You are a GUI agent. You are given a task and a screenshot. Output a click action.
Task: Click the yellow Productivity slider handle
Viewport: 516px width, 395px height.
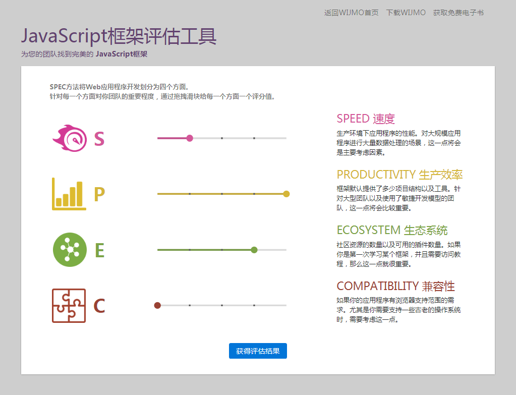pos(286,194)
